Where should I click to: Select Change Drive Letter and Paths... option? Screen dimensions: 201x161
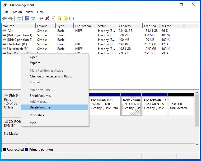52,76
